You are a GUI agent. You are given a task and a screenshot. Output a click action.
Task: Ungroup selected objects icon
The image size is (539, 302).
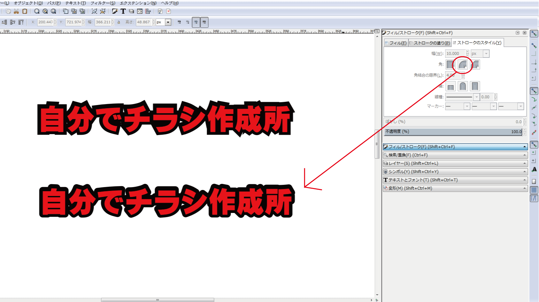(103, 11)
